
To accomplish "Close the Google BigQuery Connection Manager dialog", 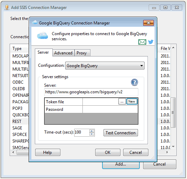I will [148, 23].
